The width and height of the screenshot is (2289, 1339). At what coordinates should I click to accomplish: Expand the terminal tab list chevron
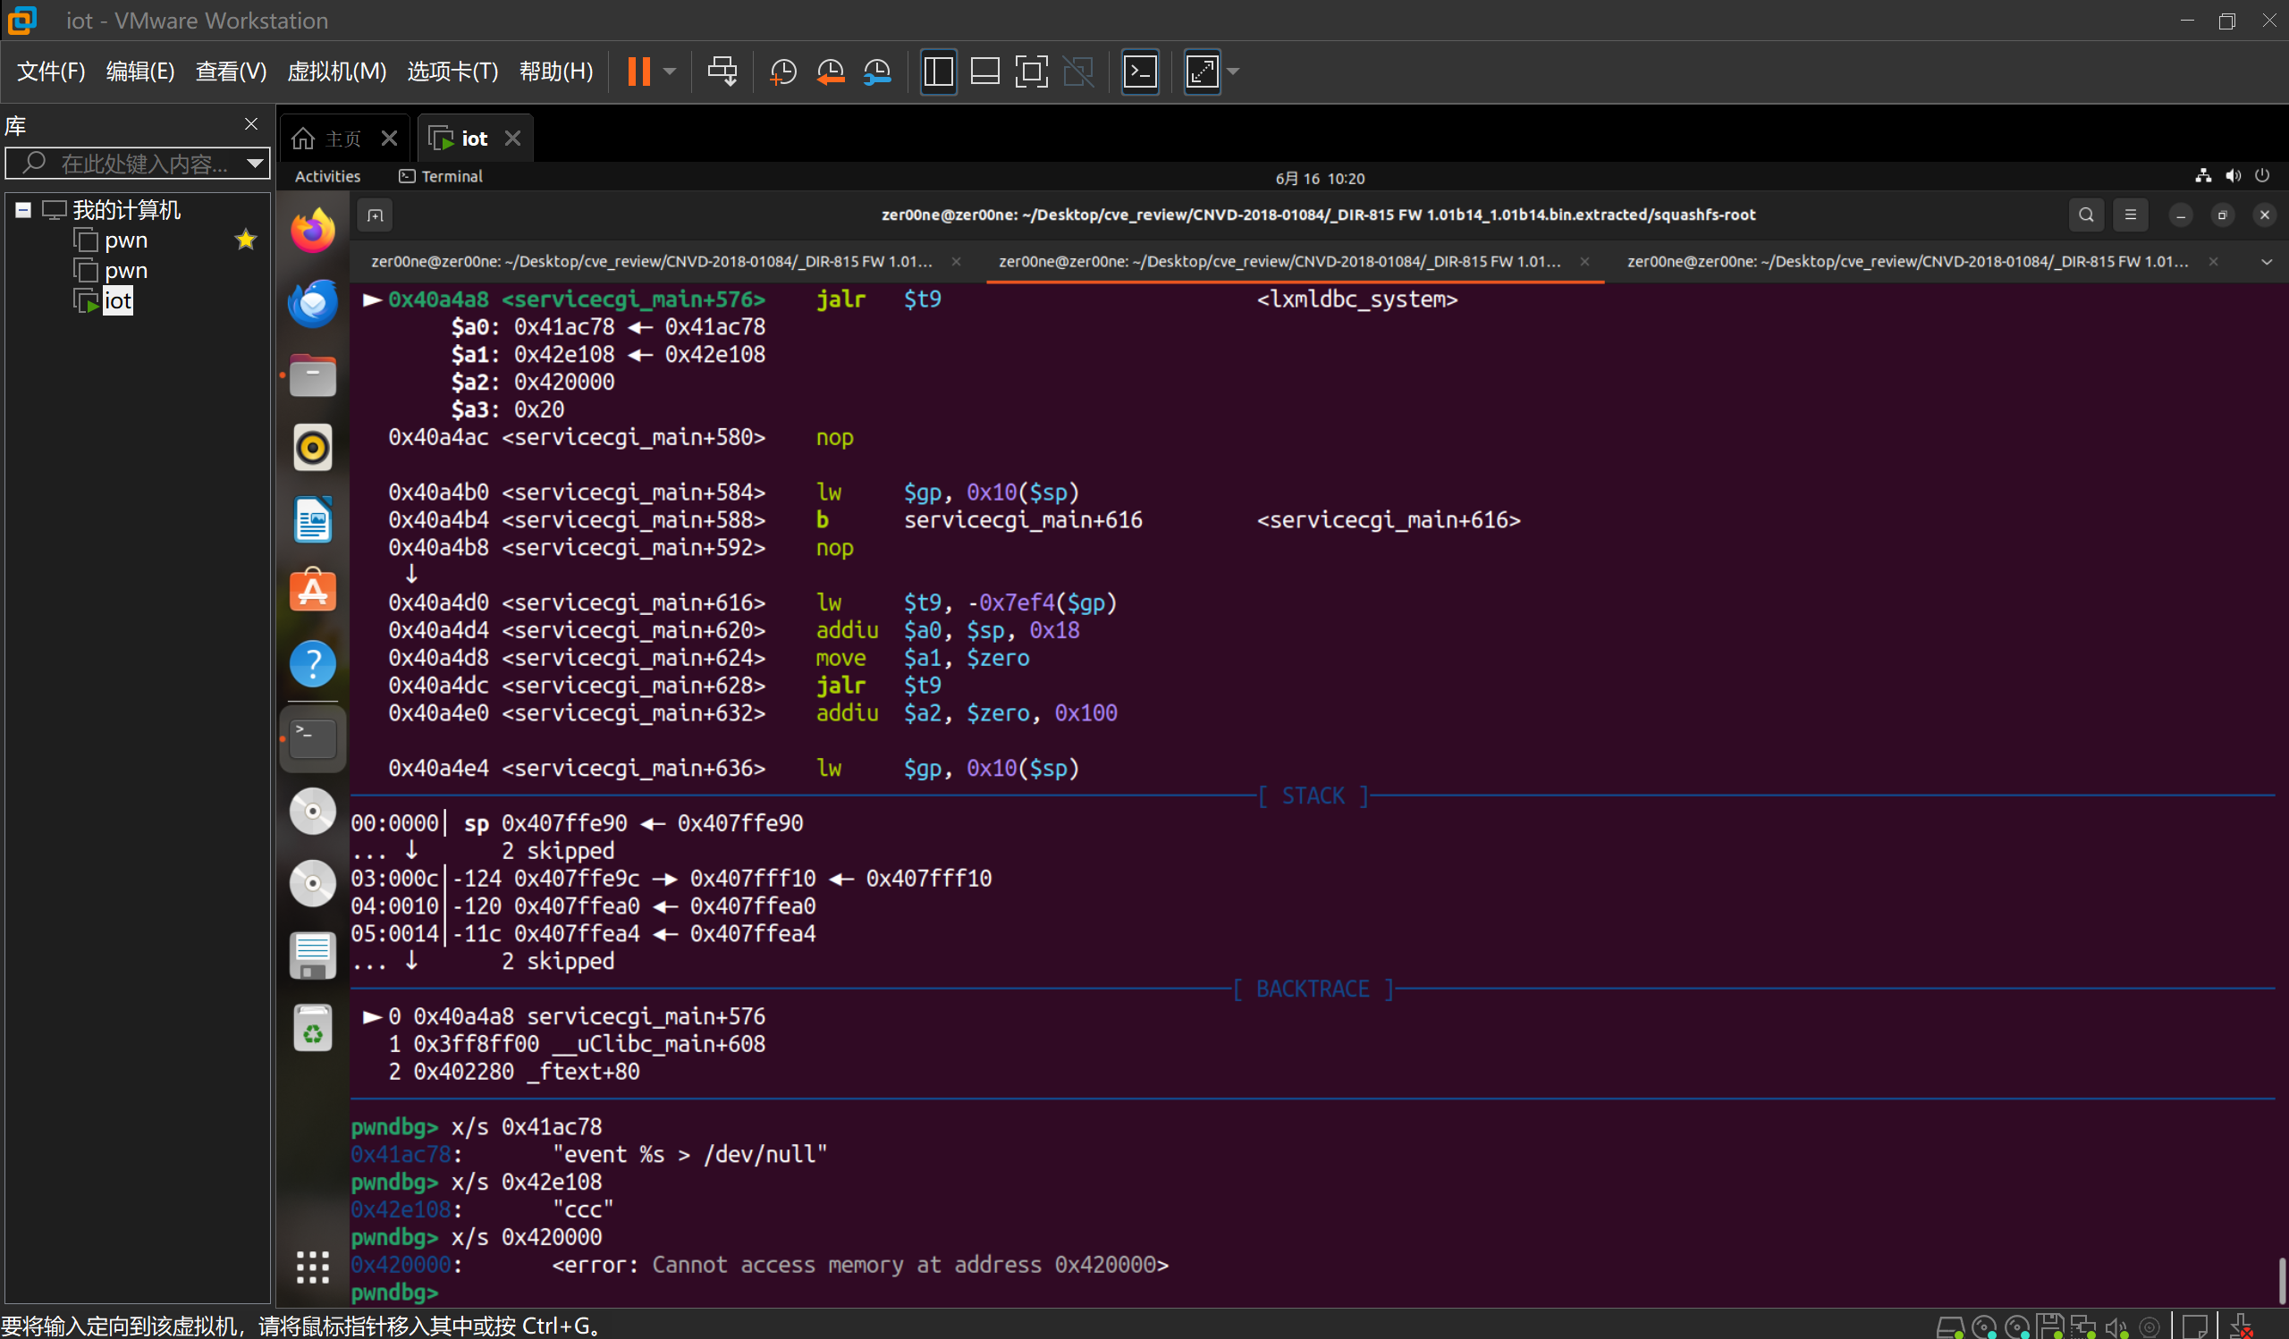tap(2268, 261)
